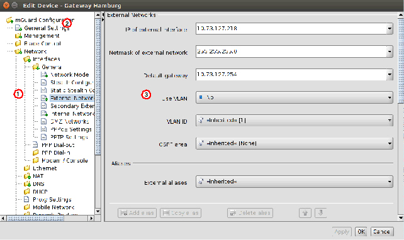This screenshot has height=240, width=404.
Task: Click the PPPoE Settings page icon
Action: tap(44, 129)
